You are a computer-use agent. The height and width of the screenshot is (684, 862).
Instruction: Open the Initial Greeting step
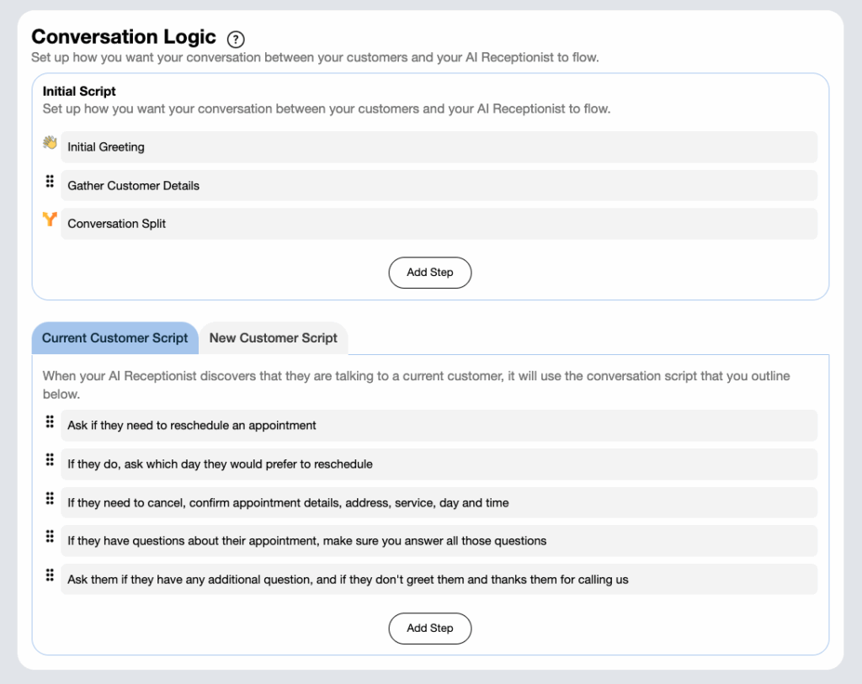[439, 146]
